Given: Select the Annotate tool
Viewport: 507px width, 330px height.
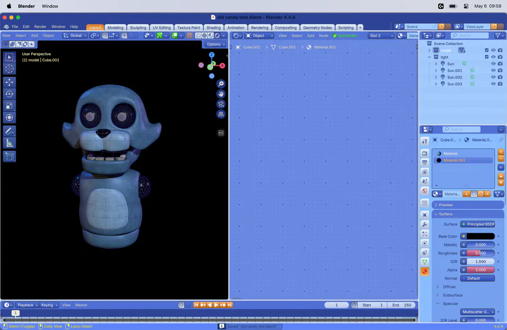Looking at the screenshot, I should tap(9, 131).
